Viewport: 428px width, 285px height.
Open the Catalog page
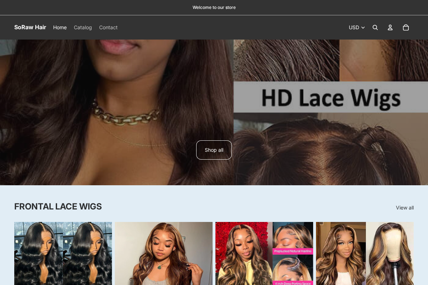[x=83, y=27]
